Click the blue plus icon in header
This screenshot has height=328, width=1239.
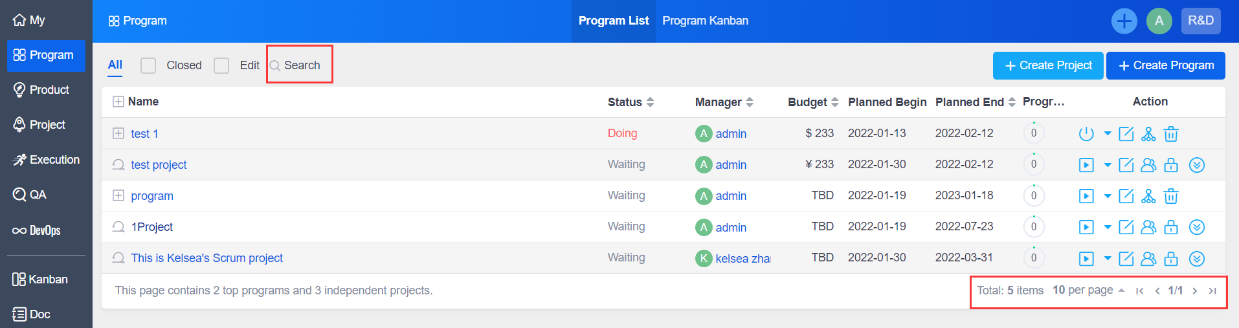tap(1124, 21)
